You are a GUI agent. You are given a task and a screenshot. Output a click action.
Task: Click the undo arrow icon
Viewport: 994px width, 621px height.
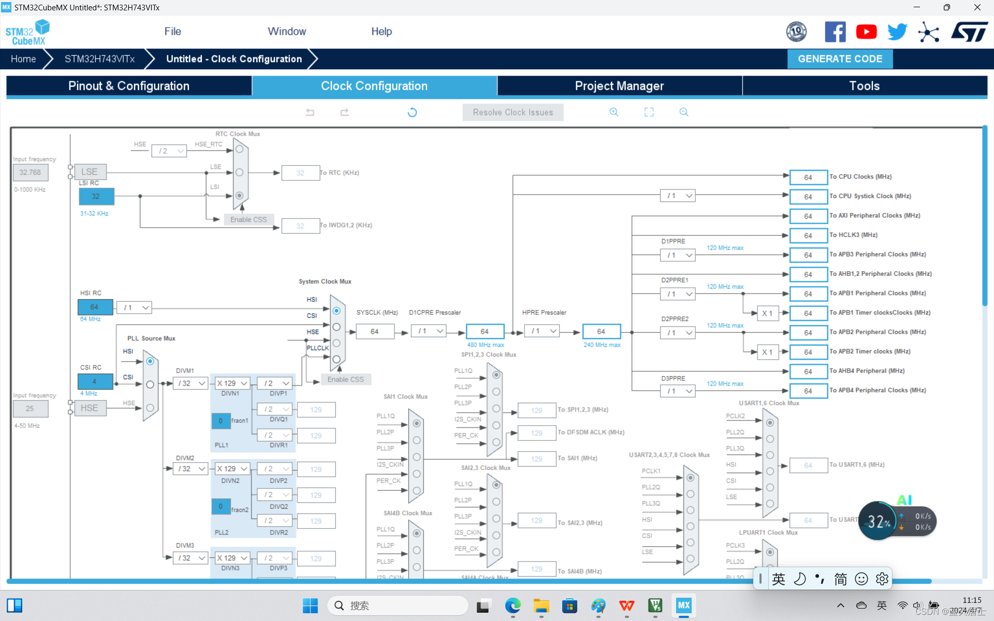(x=310, y=112)
